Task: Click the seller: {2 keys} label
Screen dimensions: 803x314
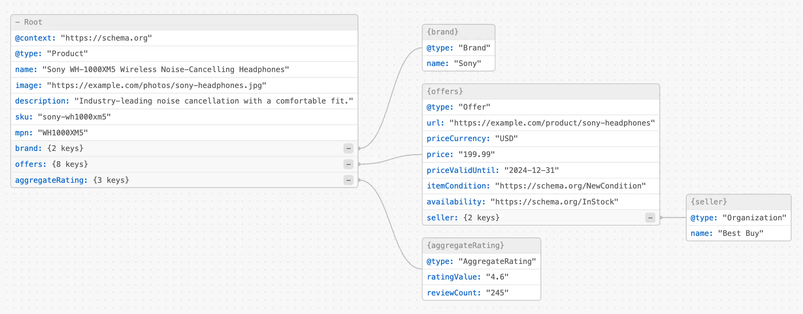Action: tap(463, 218)
